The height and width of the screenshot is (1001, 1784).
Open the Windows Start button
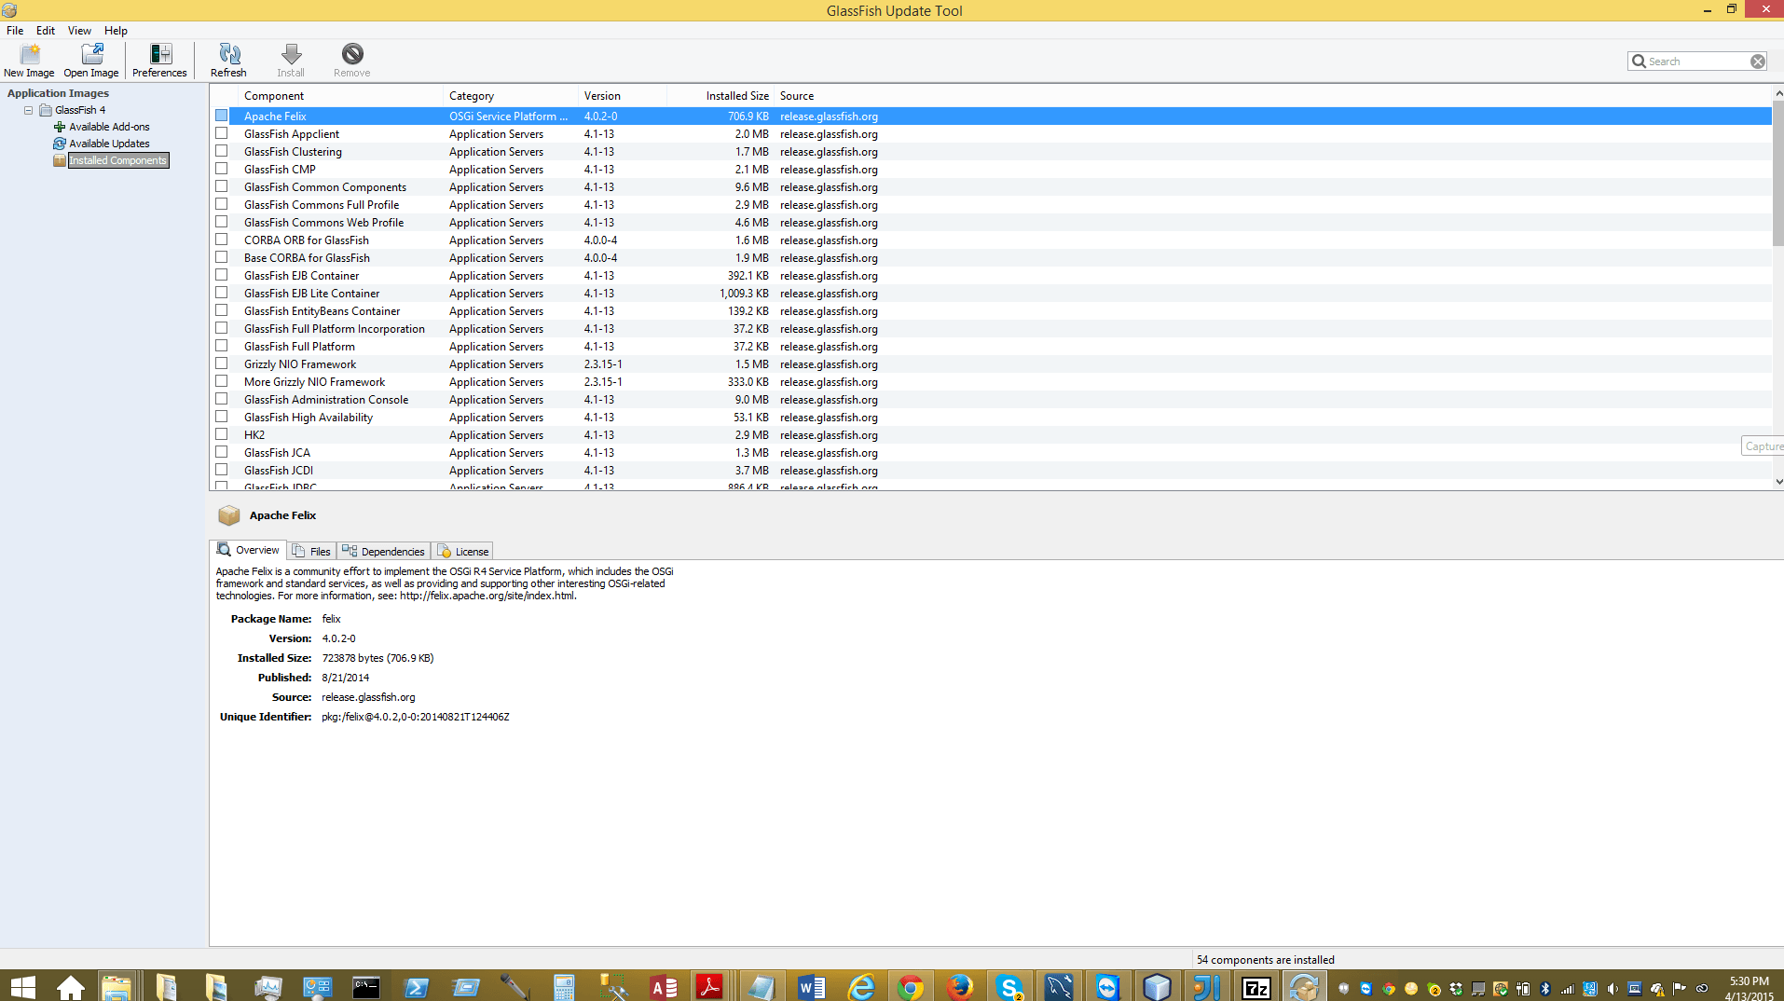22,987
